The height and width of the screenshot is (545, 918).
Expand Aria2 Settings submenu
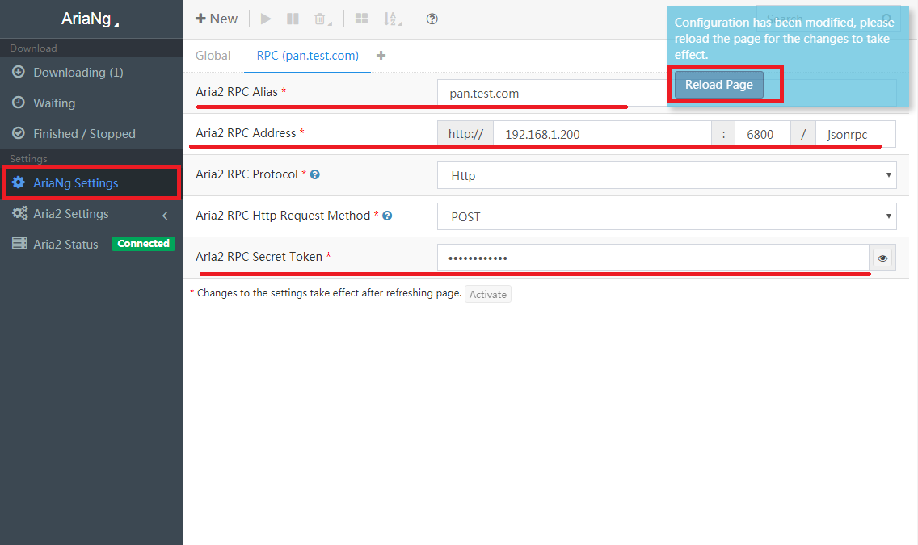[x=91, y=214]
